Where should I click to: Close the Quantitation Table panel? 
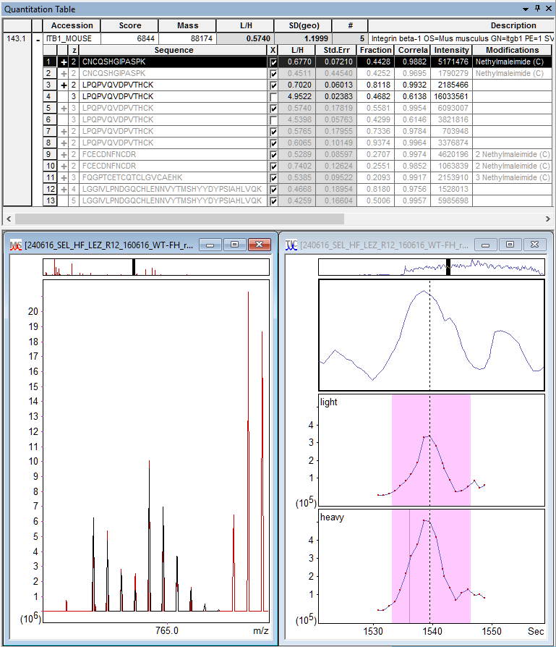coord(549,9)
